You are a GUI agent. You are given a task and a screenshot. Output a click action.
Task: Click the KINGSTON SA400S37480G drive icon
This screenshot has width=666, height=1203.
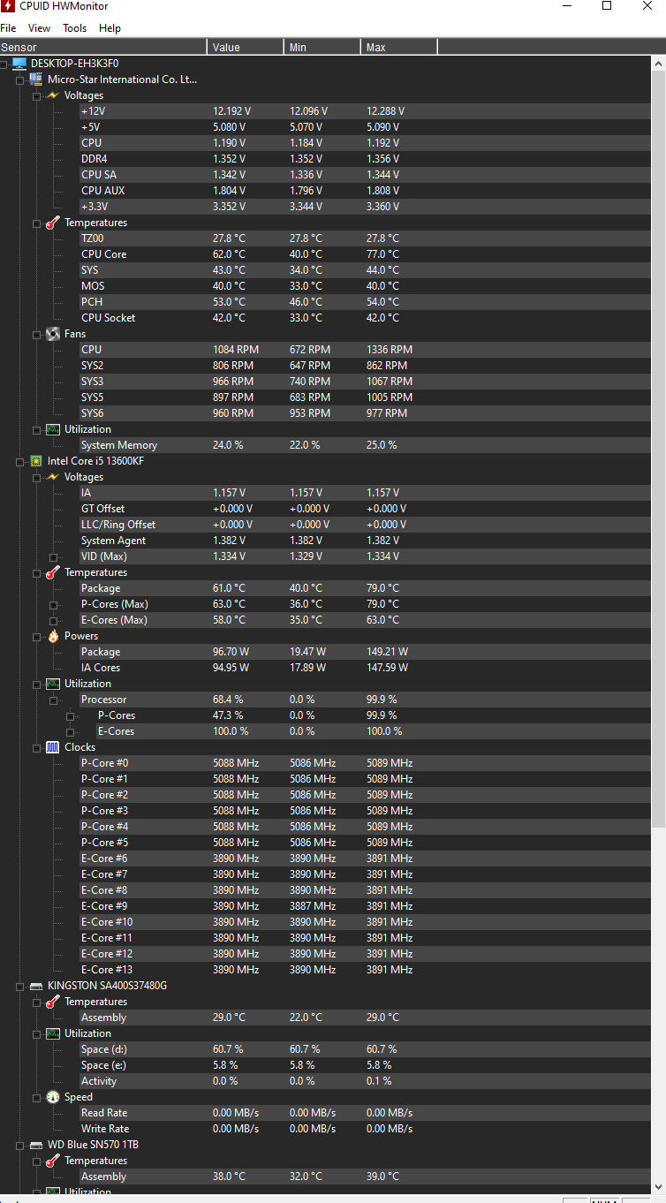[x=36, y=986]
